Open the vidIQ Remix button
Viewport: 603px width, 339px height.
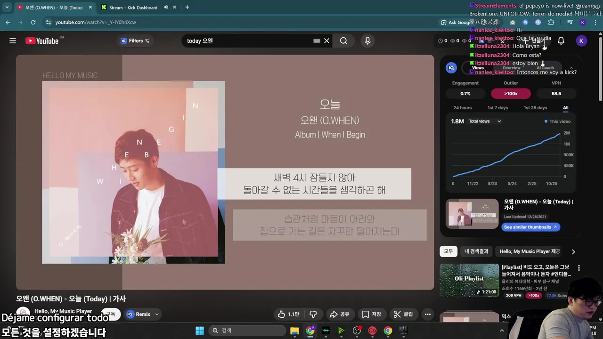pyautogui.click(x=139, y=314)
